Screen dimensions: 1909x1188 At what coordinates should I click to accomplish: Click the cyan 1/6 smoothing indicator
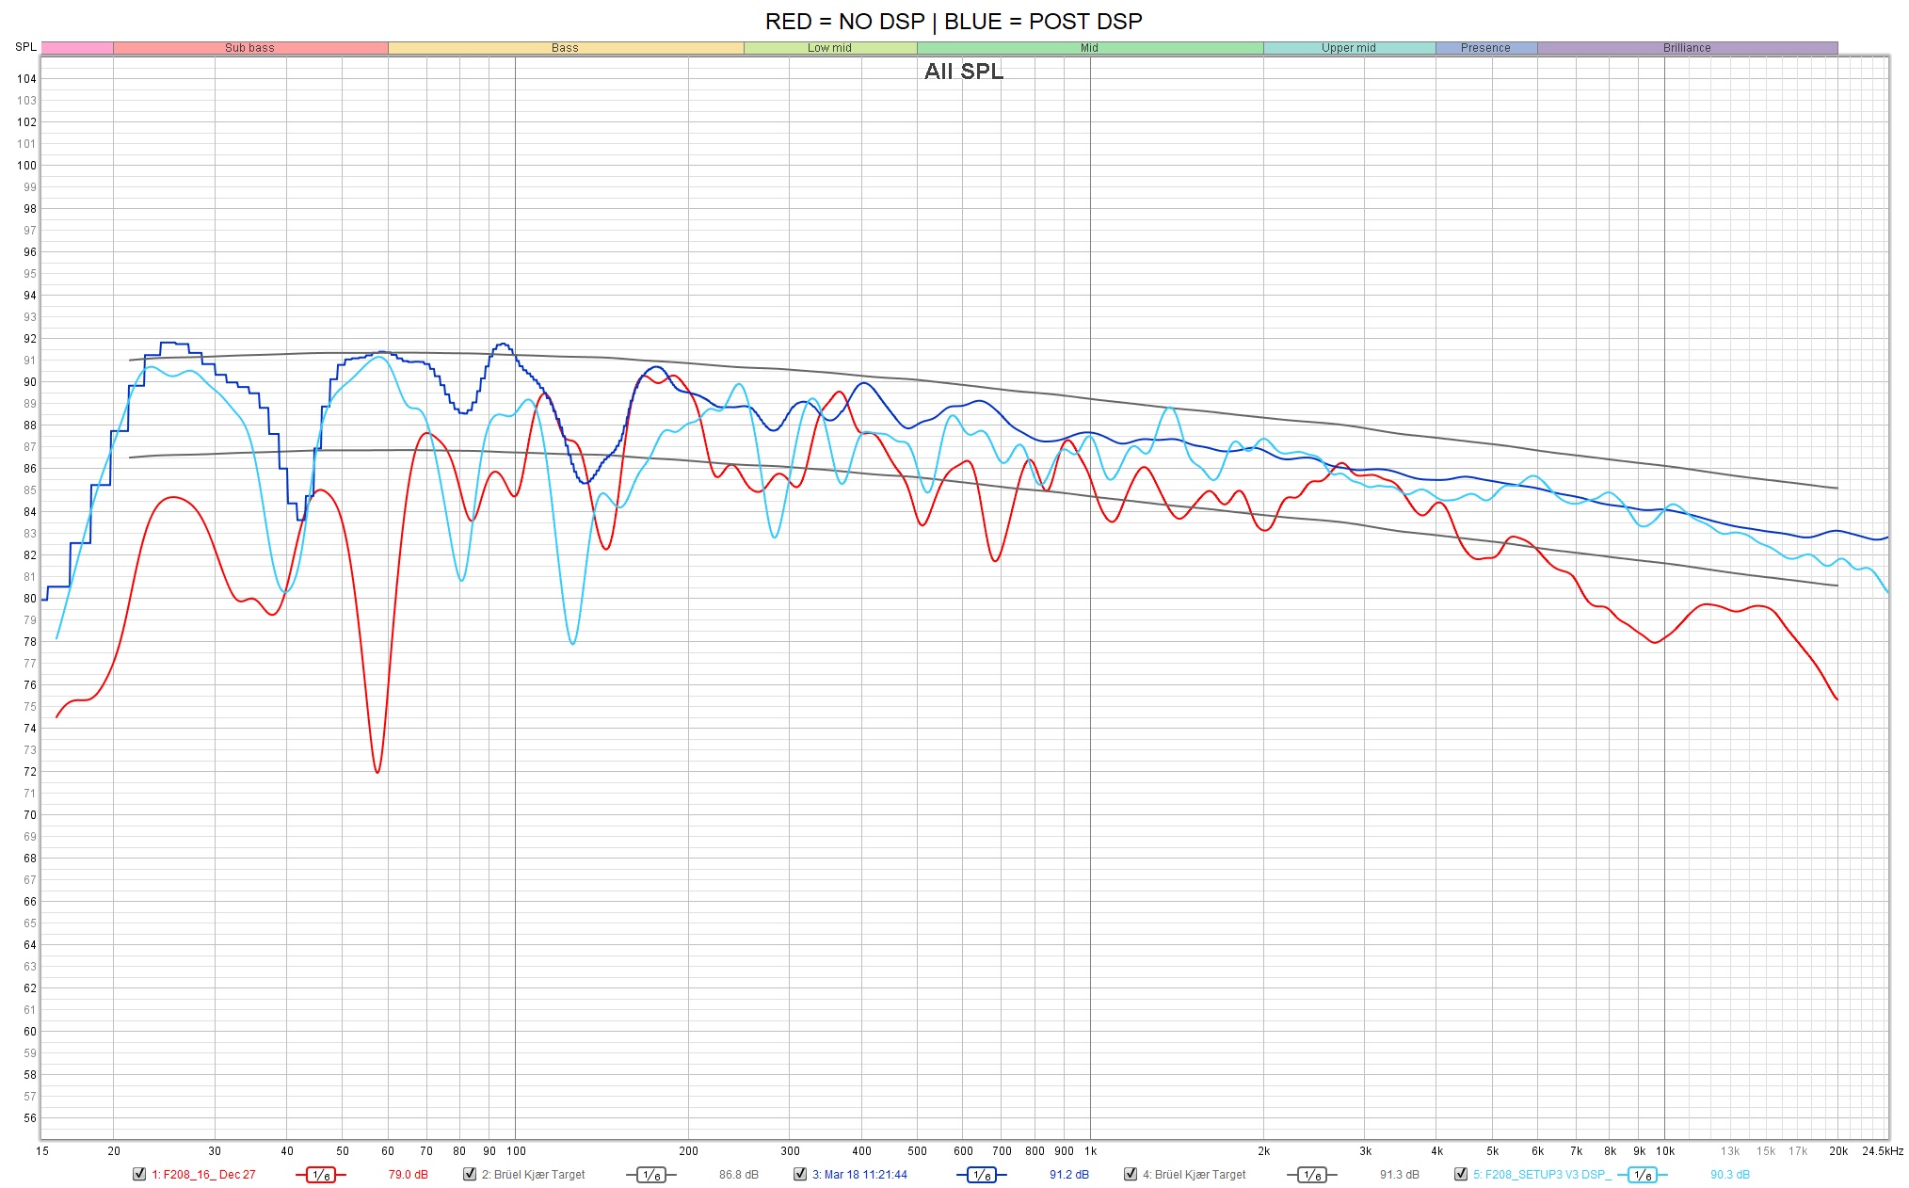(x=1643, y=1175)
